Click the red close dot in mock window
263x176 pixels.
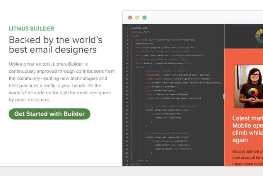coord(130,18)
